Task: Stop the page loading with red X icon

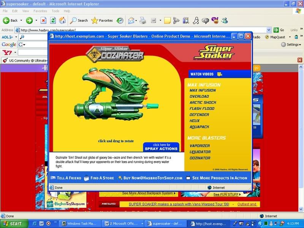Action: tap(43, 21)
